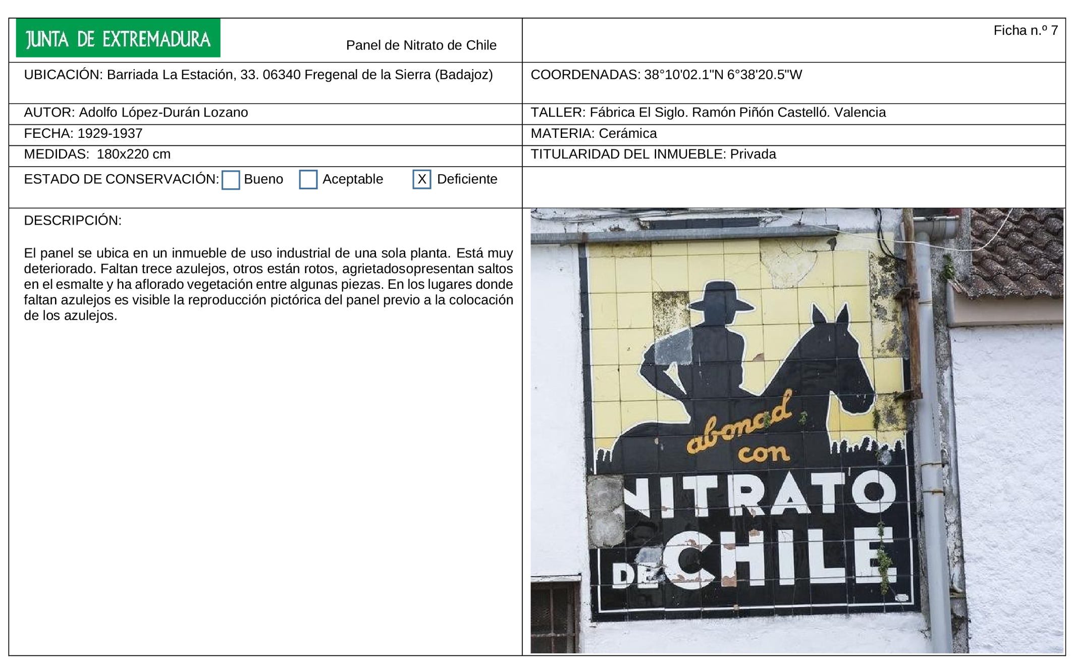Image resolution: width=1073 pixels, height=666 pixels.
Task: Click the Junta de Extremadura green logo
Action: (118, 38)
